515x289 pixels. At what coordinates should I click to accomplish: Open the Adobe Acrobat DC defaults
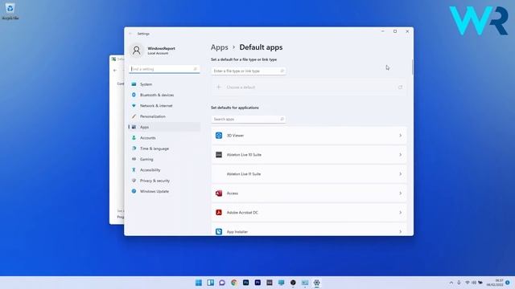tap(309, 213)
